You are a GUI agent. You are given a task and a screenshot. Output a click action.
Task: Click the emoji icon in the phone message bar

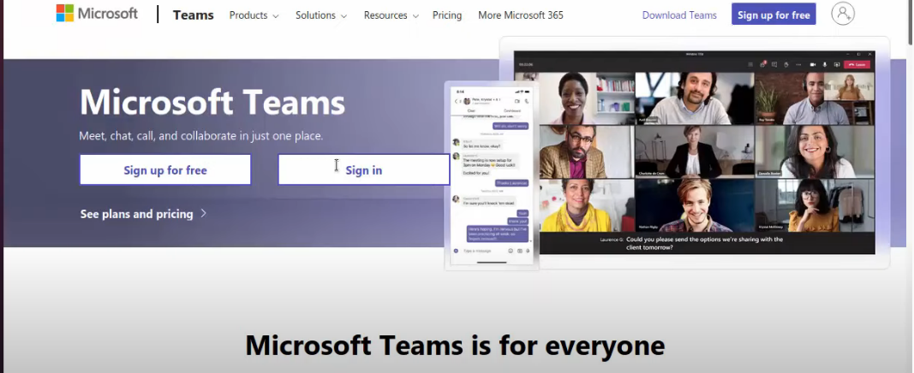tap(511, 251)
